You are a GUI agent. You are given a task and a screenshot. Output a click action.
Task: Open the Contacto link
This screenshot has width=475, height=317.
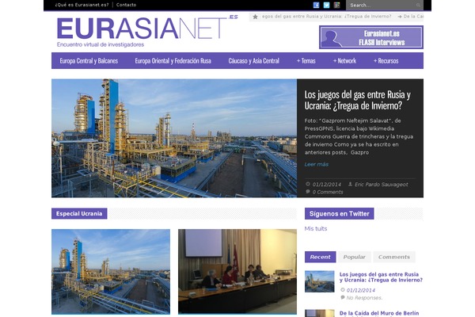point(126,5)
